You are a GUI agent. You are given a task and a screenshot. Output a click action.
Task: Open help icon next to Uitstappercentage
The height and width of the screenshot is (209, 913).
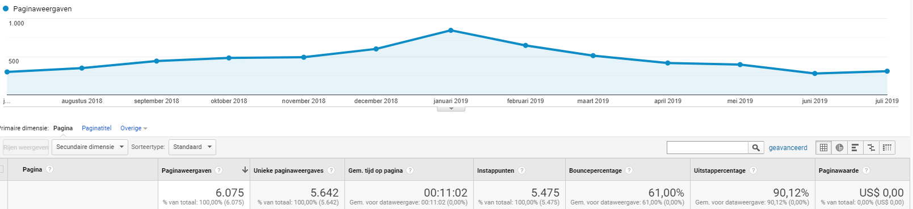[x=754, y=170]
